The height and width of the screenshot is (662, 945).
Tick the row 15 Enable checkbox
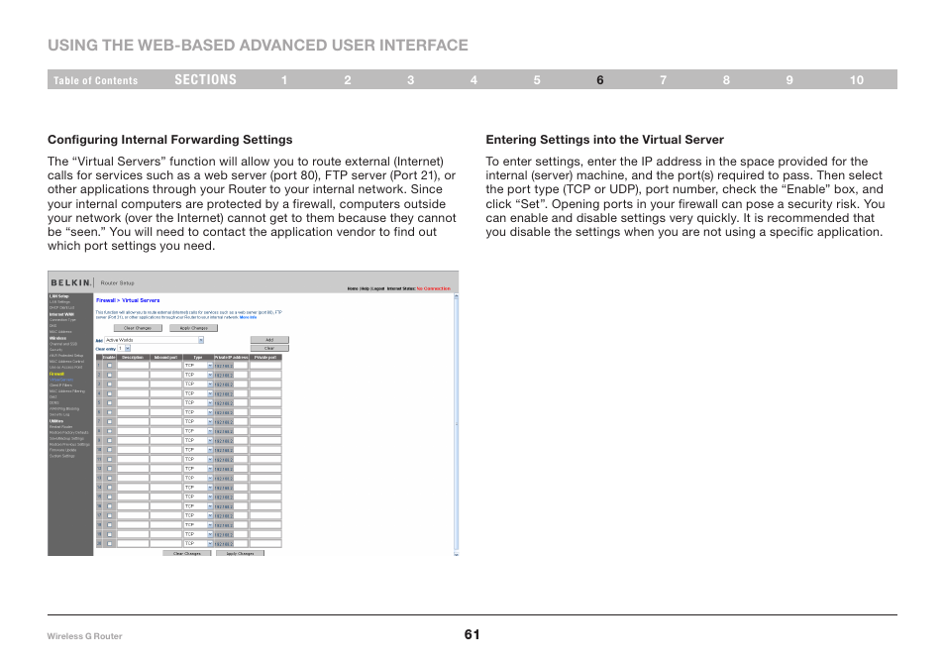click(x=109, y=496)
